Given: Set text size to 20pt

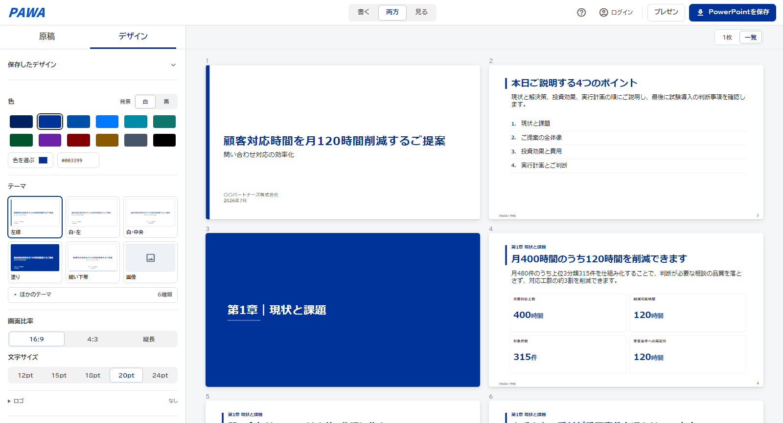Looking at the screenshot, I should pos(126,375).
